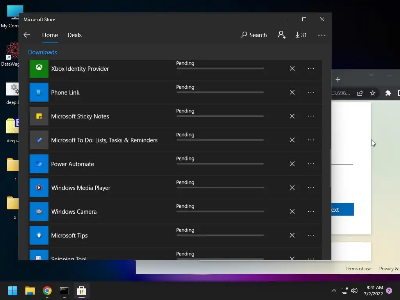Open the terminal app from the taskbar

coord(64,291)
